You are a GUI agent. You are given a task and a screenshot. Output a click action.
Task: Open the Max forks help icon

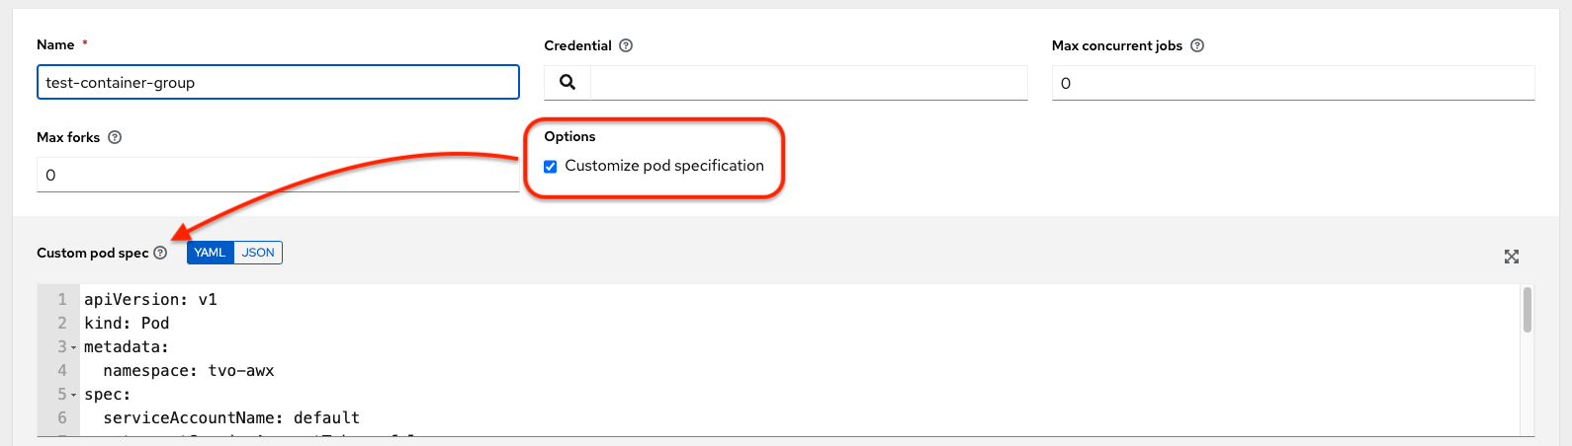115,137
